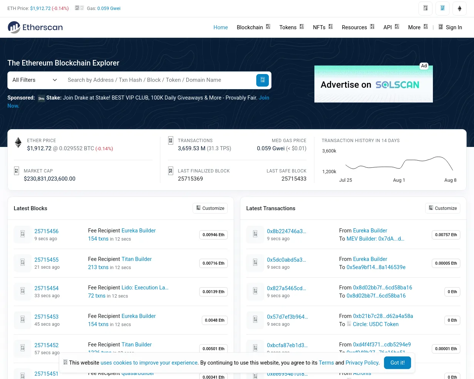Click transaction icon for 0x57d7ef3b964

click(x=255, y=320)
